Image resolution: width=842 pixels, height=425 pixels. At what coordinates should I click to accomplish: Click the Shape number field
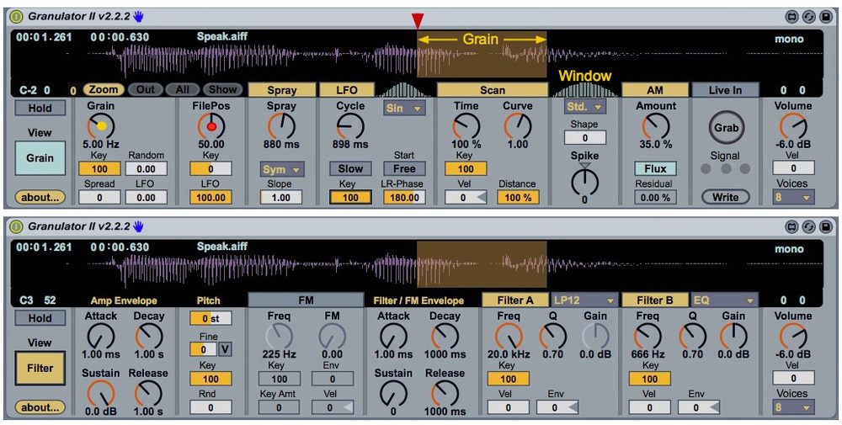[585, 138]
